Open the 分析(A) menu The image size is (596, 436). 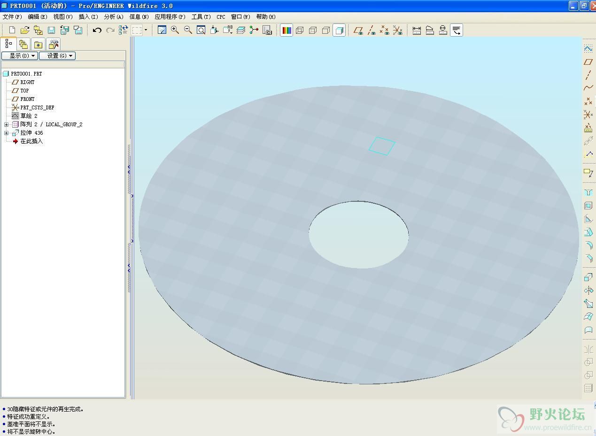pyautogui.click(x=114, y=16)
